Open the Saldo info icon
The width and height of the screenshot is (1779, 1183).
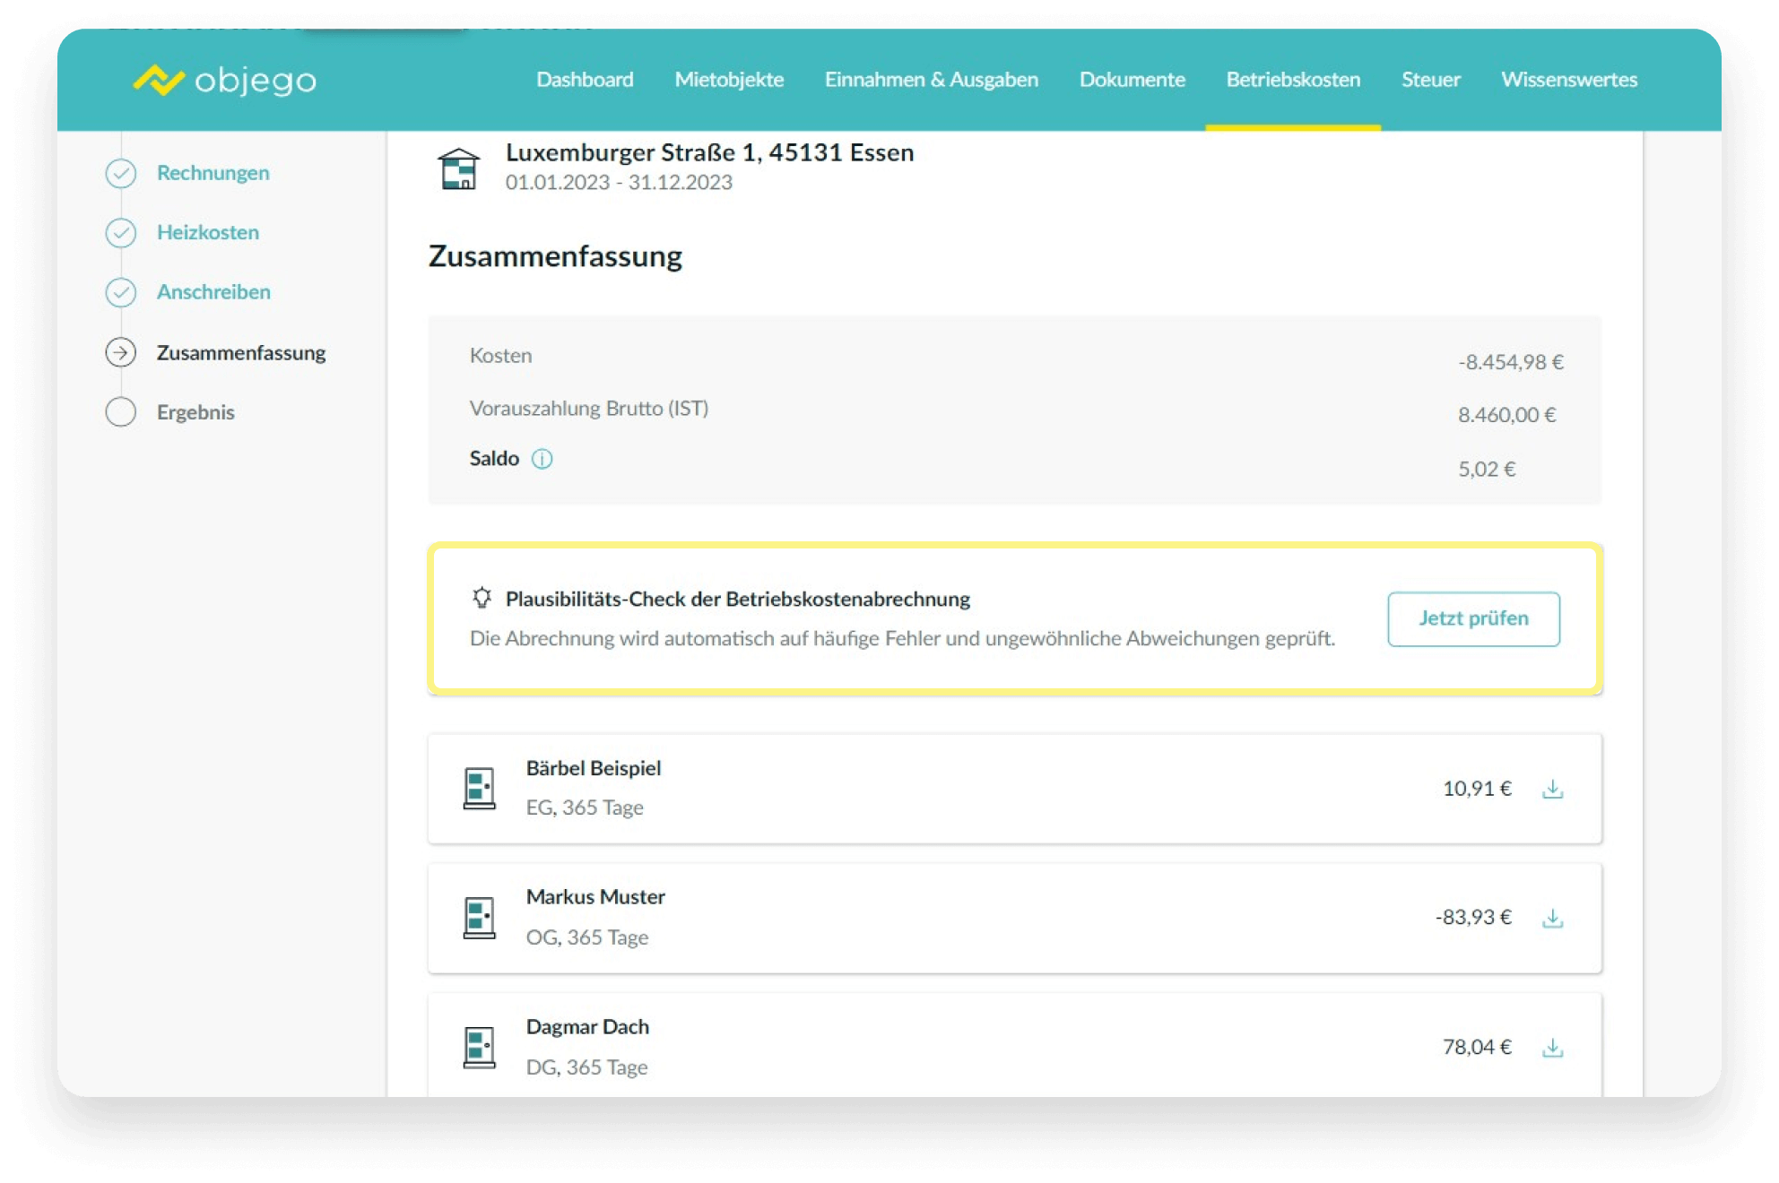(x=542, y=459)
